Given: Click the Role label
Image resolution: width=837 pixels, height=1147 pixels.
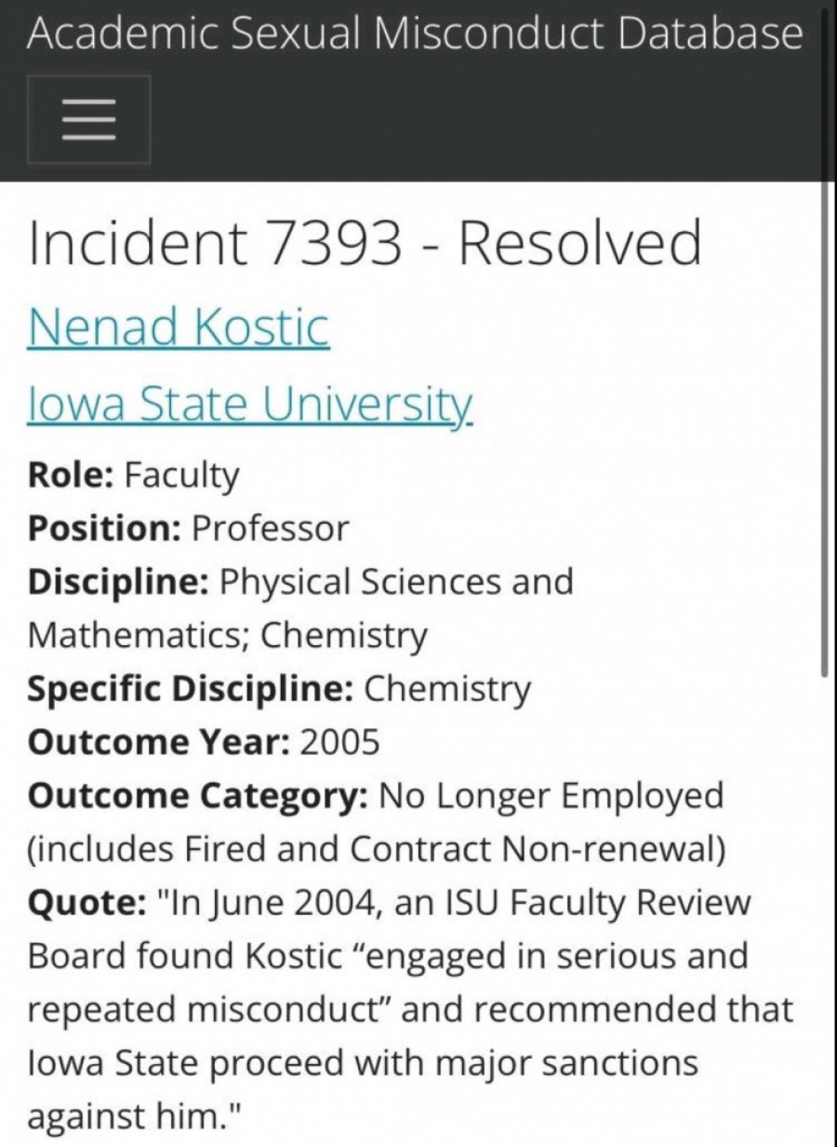Looking at the screenshot, I should 71,475.
